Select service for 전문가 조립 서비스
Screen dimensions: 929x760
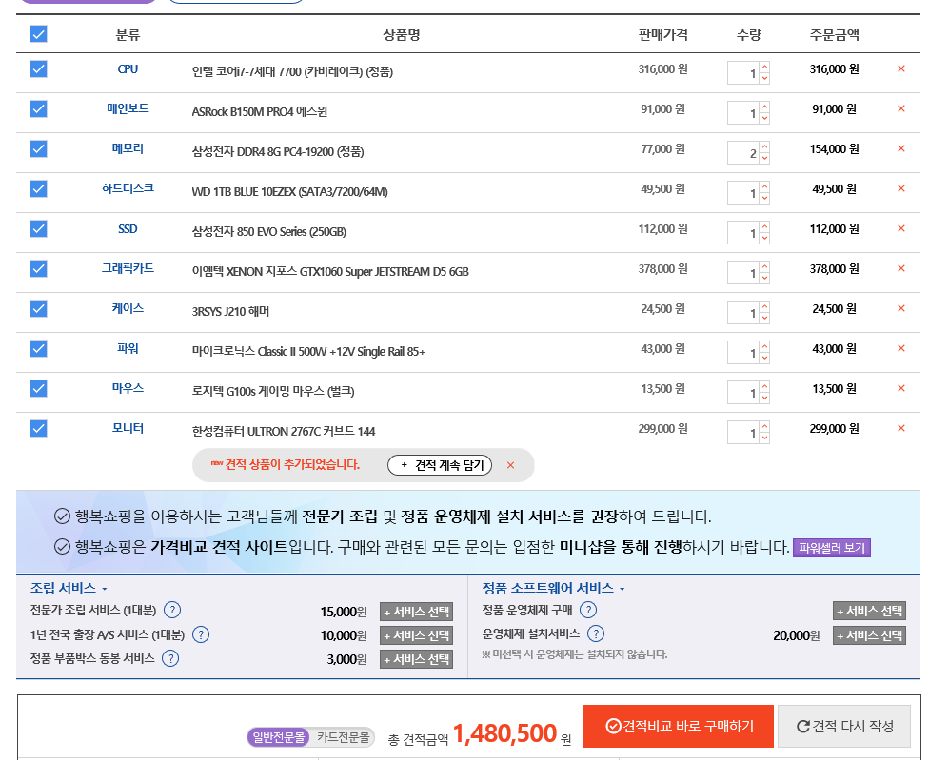click(x=417, y=612)
